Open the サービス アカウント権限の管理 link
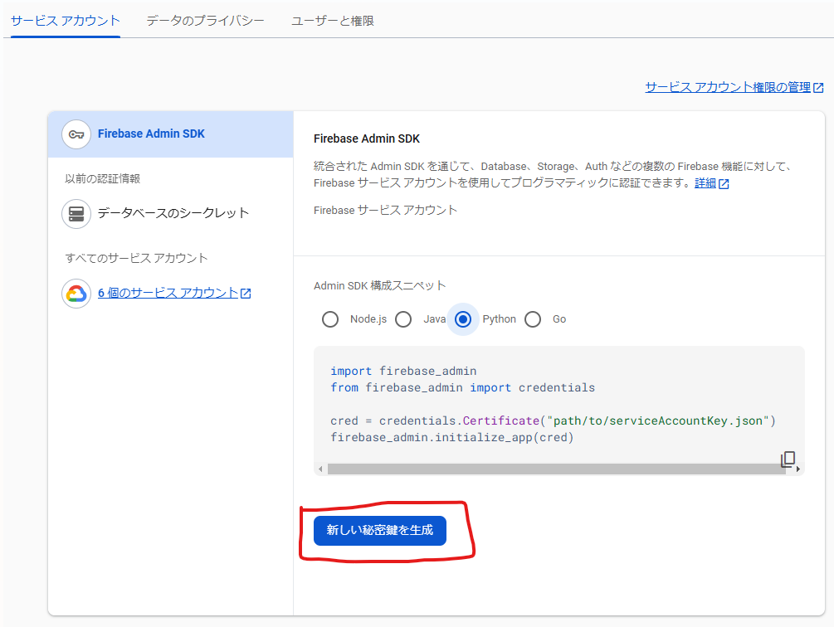Image resolution: width=834 pixels, height=627 pixels. tap(728, 87)
